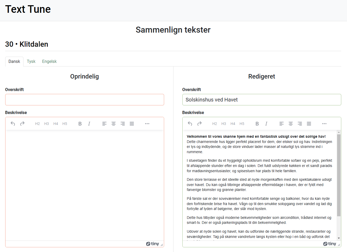Viewport: 347px width, 252px height.
Task: Apply H2 heading in the Redigeret editor
Action: click(x=215, y=124)
